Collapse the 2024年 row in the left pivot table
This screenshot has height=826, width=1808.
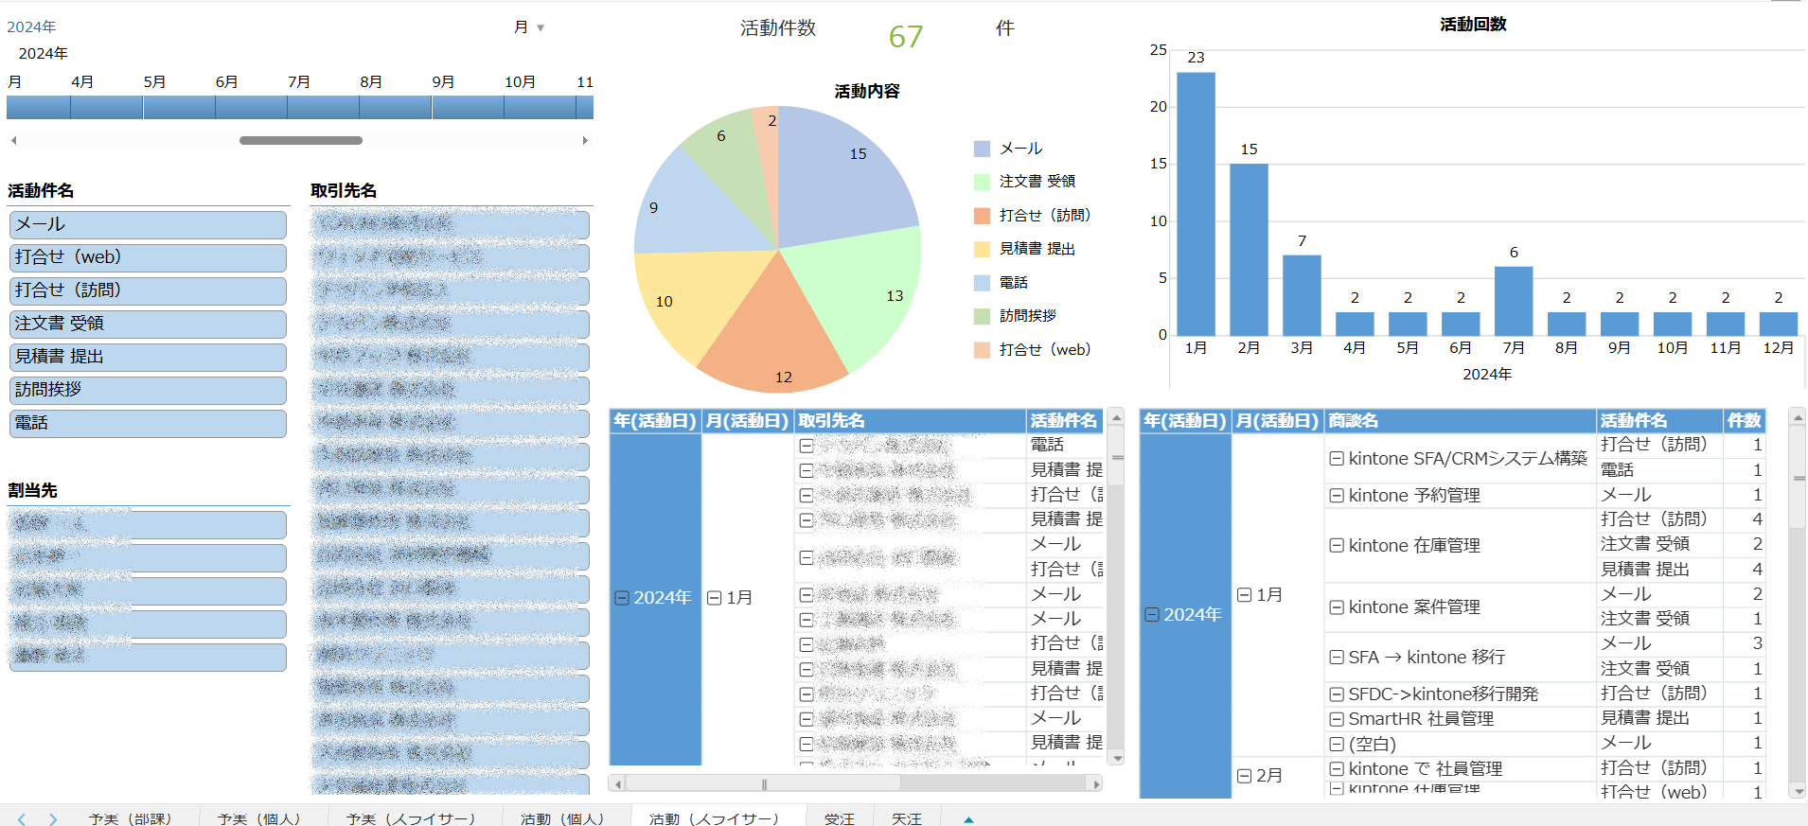(622, 598)
